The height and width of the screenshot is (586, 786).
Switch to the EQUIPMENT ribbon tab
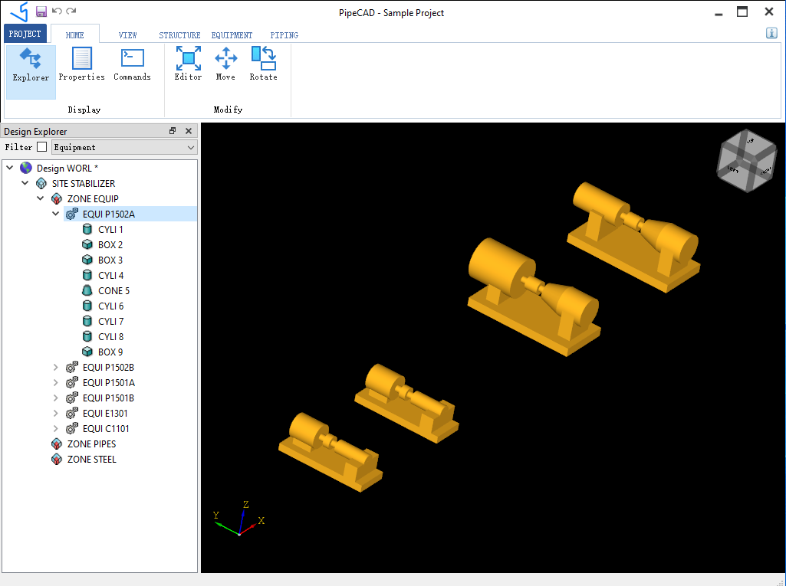(232, 35)
